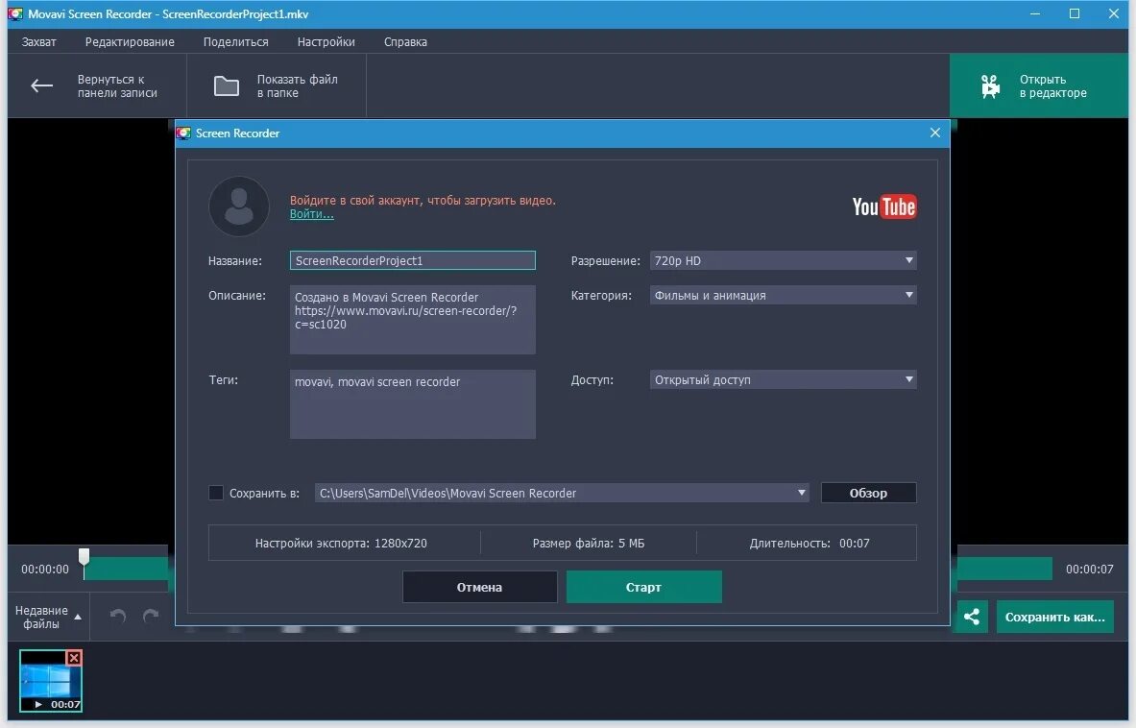
Task: Minimize the Movavi Screen Recorder window
Action: (x=1034, y=13)
